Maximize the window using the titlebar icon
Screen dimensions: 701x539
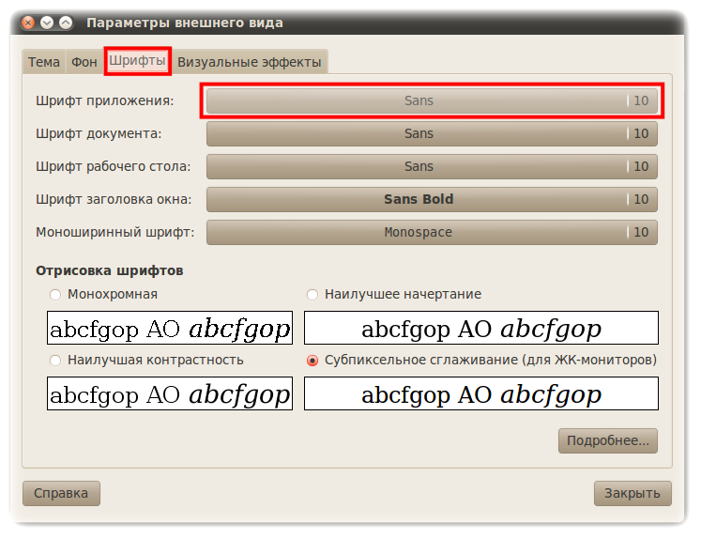(65, 22)
